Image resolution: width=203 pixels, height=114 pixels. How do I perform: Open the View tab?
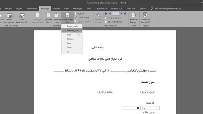tap(66, 9)
